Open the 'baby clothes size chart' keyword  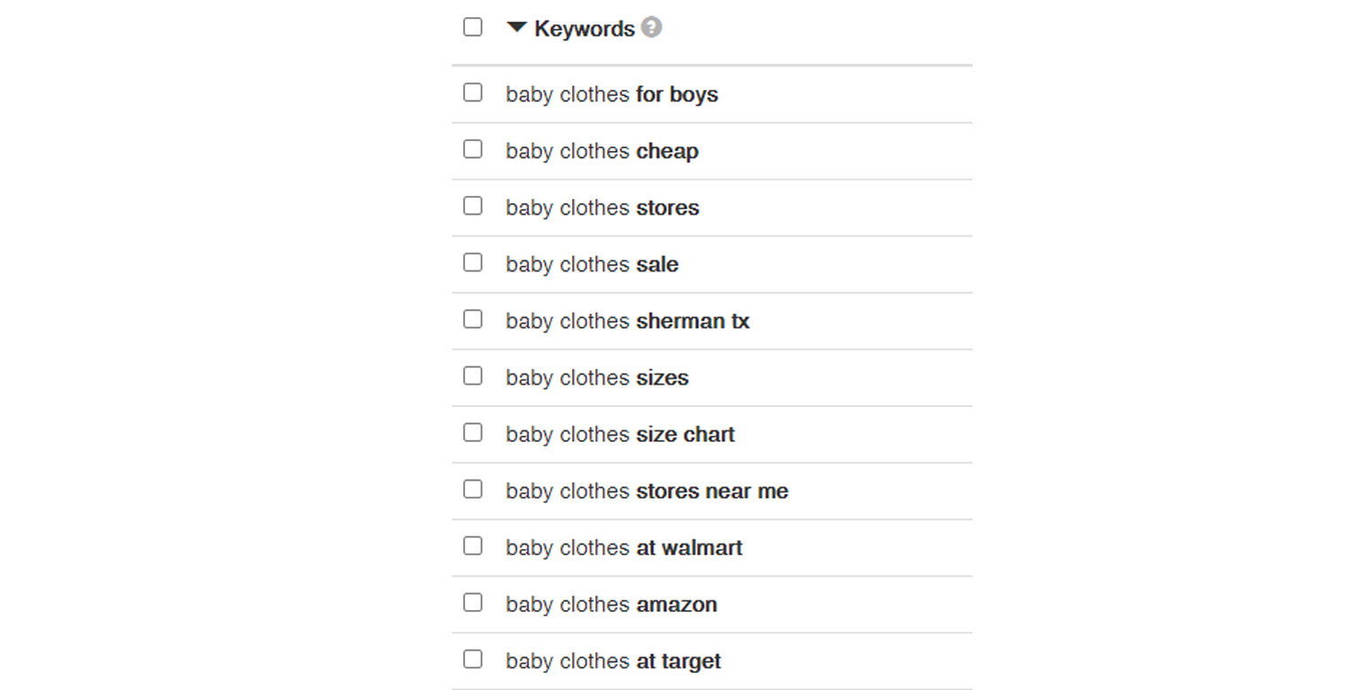620,435
